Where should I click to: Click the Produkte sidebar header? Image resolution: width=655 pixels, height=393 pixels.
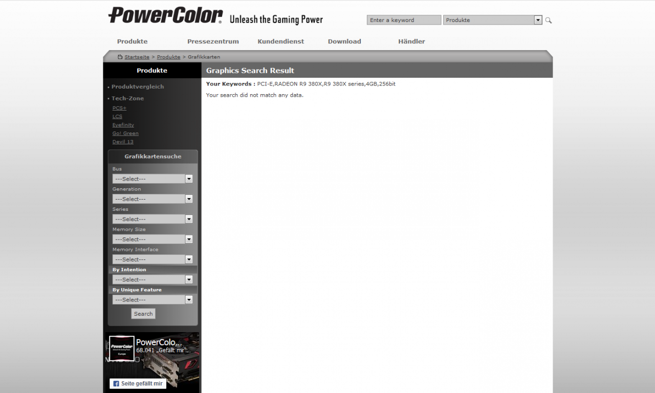point(152,71)
